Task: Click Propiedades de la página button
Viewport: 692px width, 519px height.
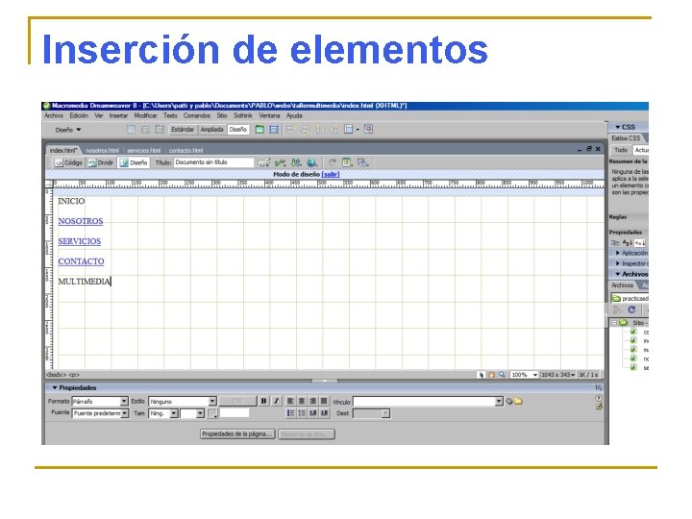Action: click(237, 434)
